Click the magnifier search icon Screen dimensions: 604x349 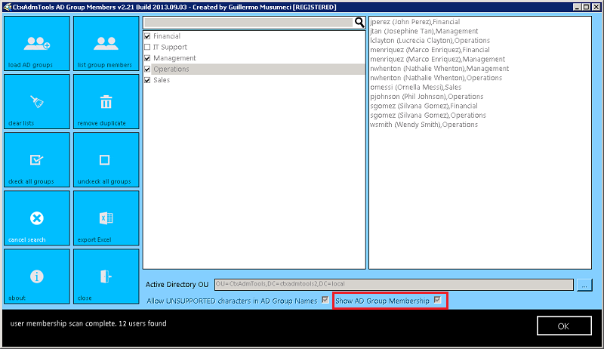359,23
